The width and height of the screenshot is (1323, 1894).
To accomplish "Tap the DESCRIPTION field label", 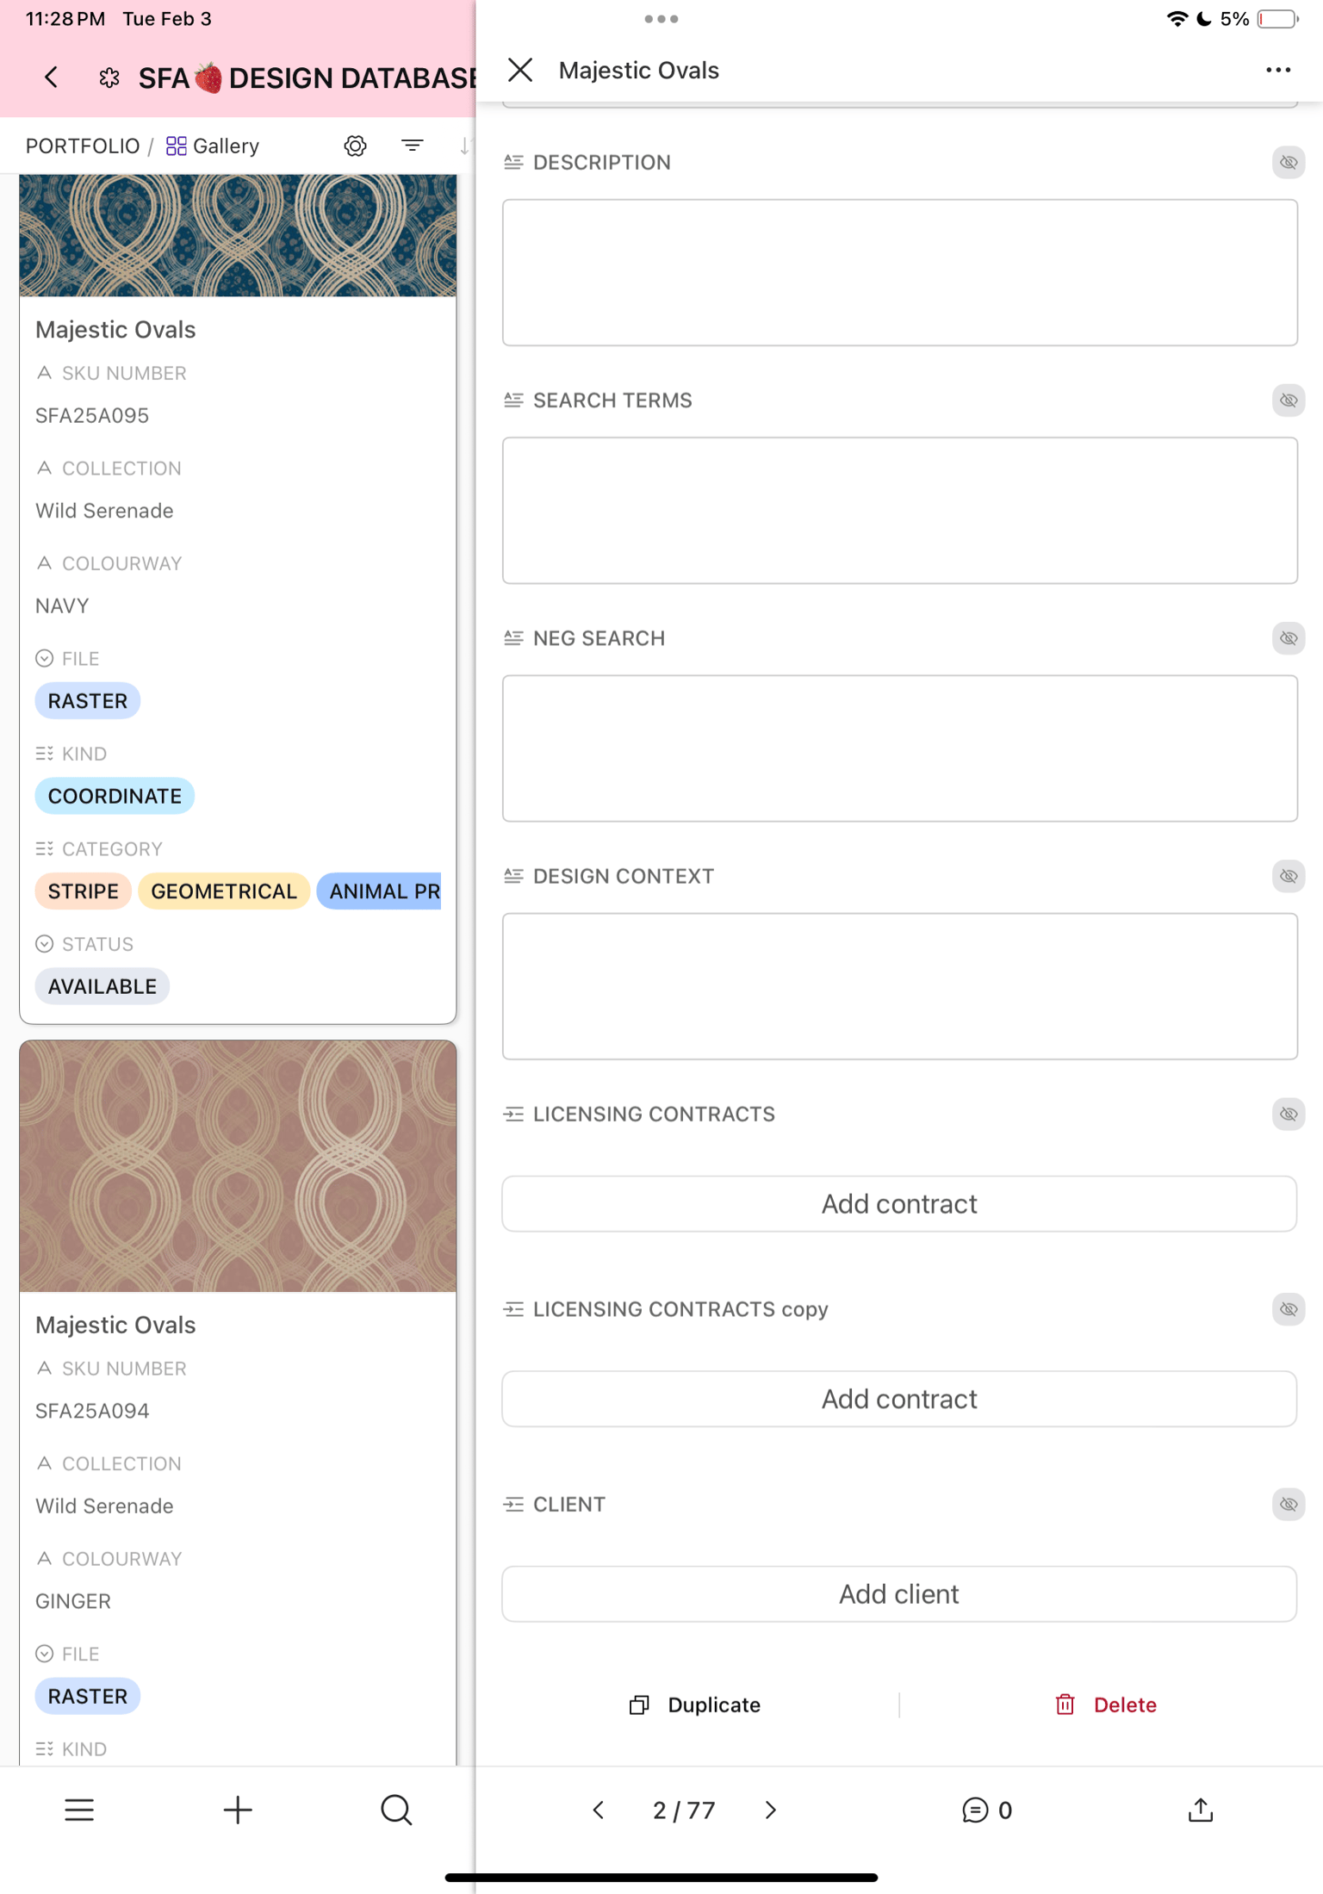I will [x=601, y=162].
